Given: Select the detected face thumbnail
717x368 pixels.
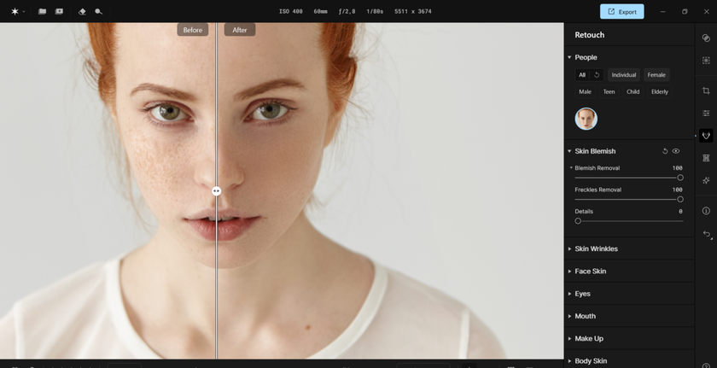Looking at the screenshot, I should 586,119.
